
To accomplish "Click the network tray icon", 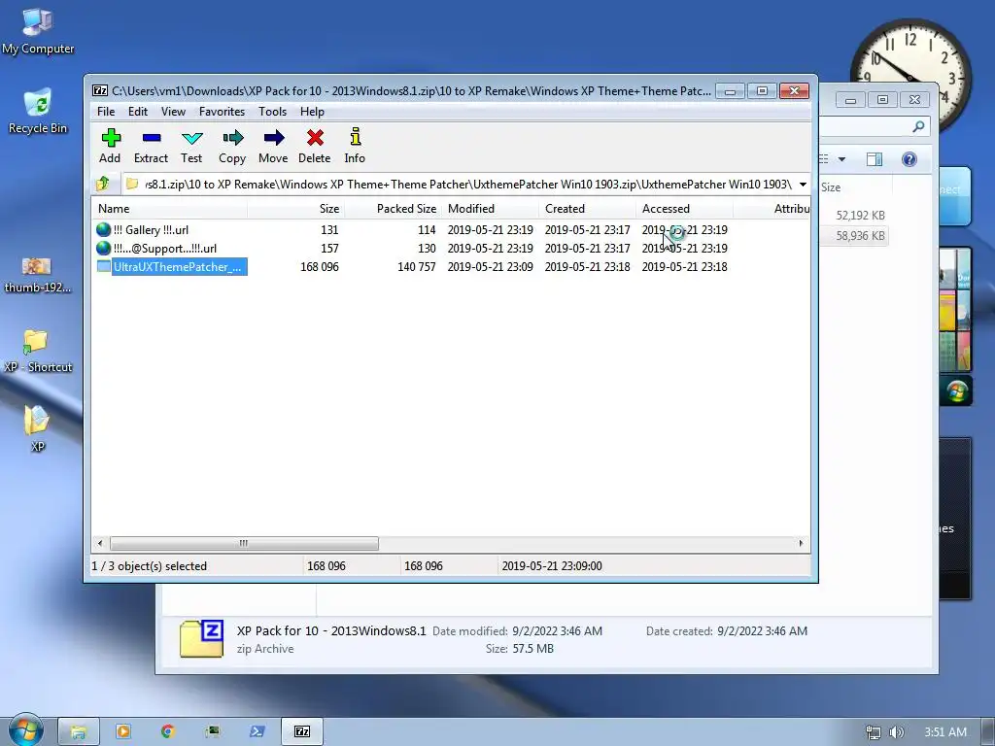I will coord(874,732).
